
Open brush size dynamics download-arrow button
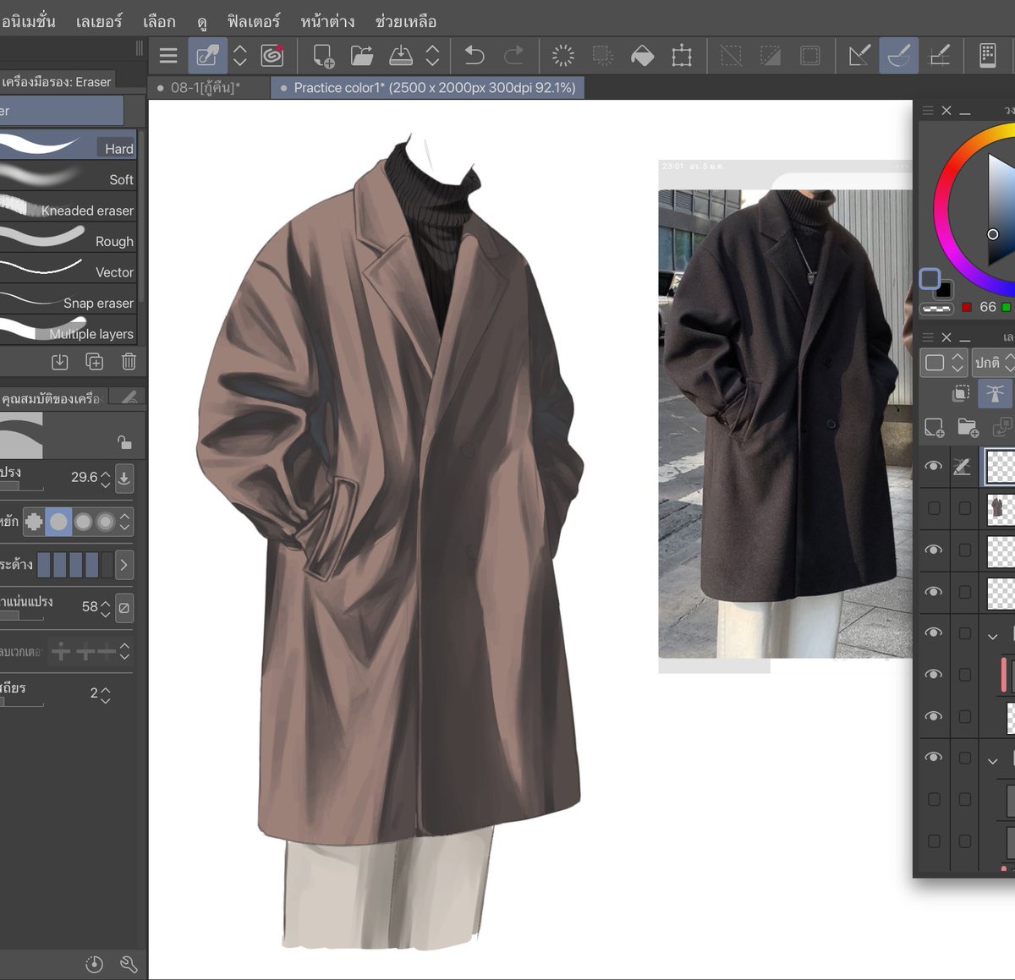click(x=124, y=478)
